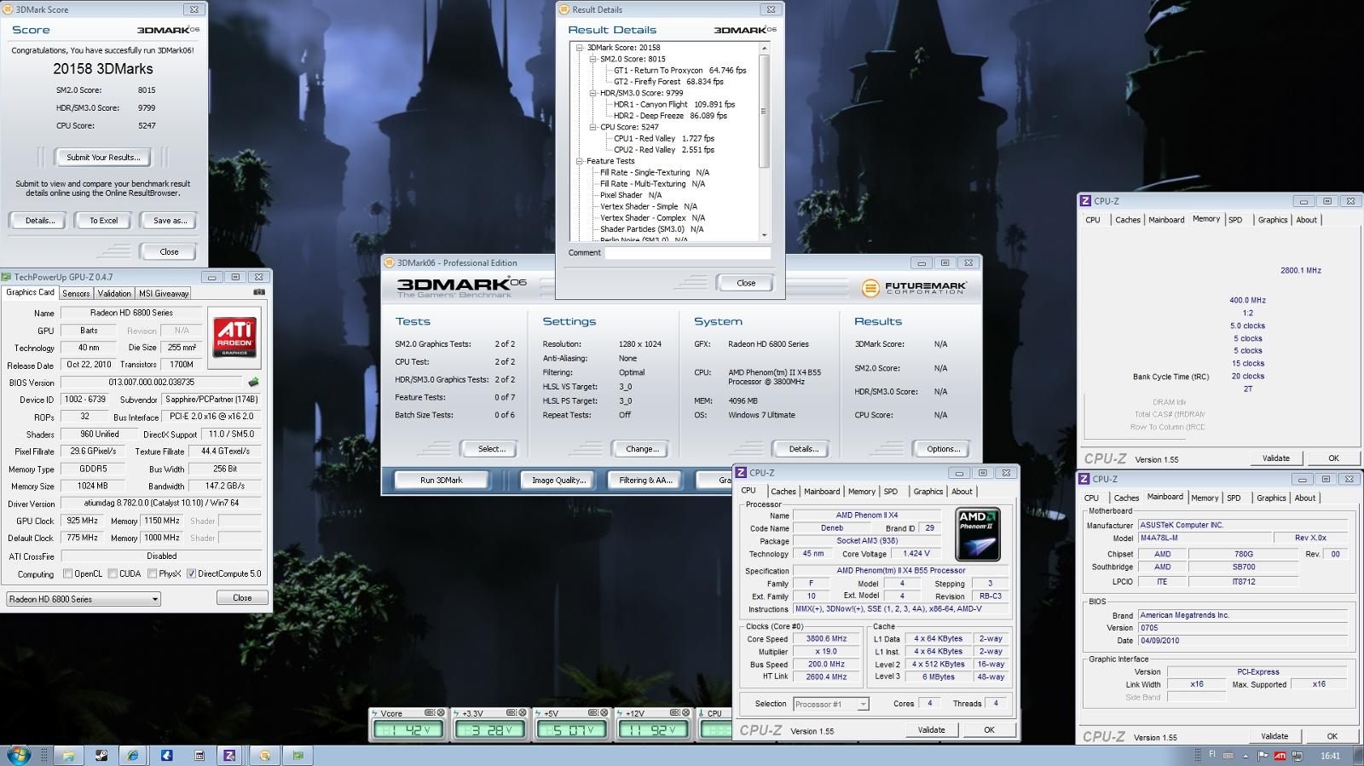Collapse the Feature Tests tree node
1364x766 pixels.
[580, 161]
